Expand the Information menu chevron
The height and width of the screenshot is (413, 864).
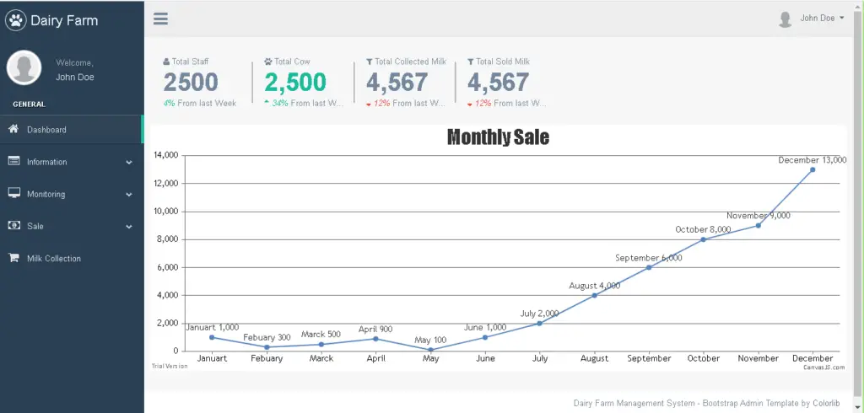point(129,162)
